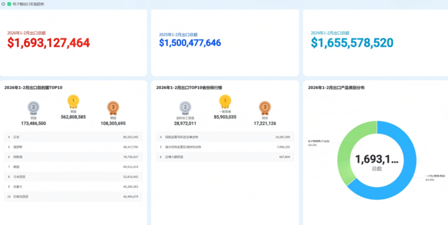Click the 85,553,545 value cell
The image size is (448, 225).
click(x=131, y=137)
